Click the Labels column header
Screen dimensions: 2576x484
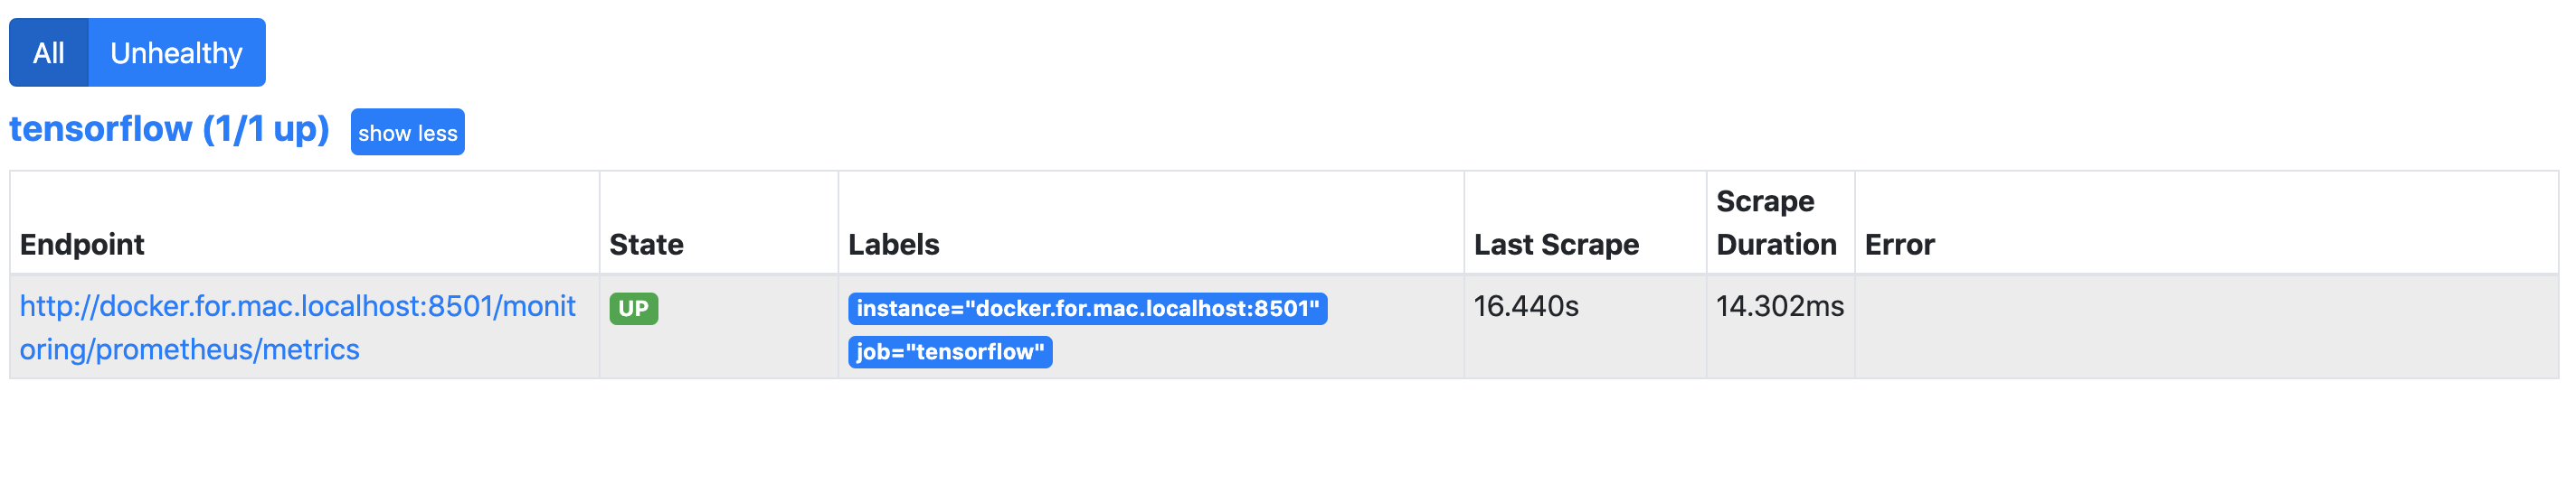[893, 245]
